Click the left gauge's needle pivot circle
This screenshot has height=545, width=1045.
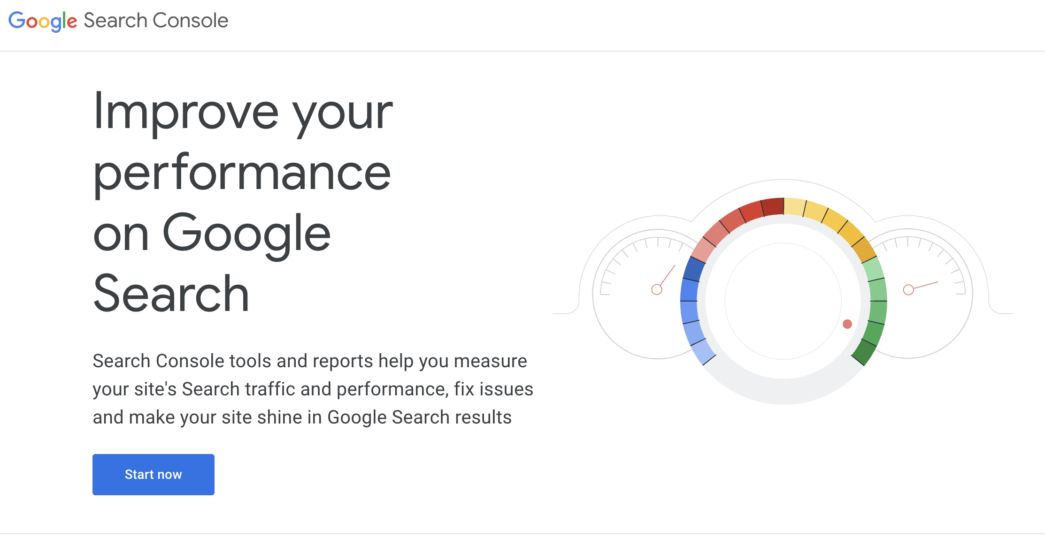(x=657, y=289)
